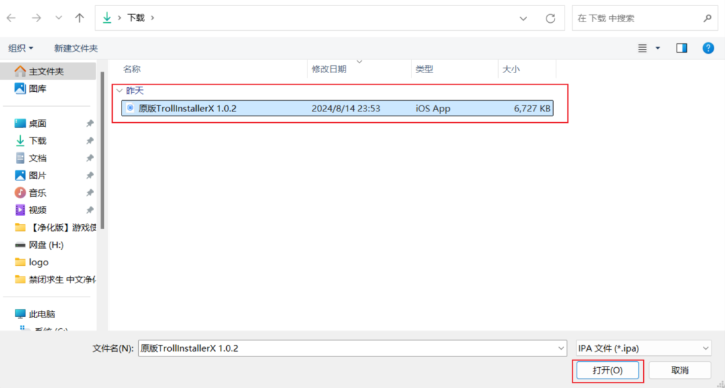725x388 pixels.
Task: Select 下载 in the address path
Action: (x=136, y=18)
